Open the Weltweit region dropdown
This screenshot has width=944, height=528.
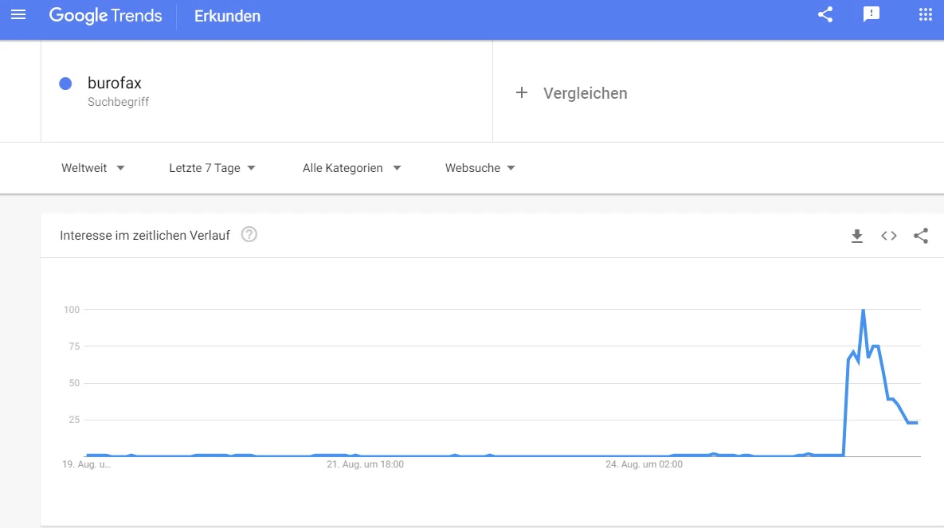(92, 168)
